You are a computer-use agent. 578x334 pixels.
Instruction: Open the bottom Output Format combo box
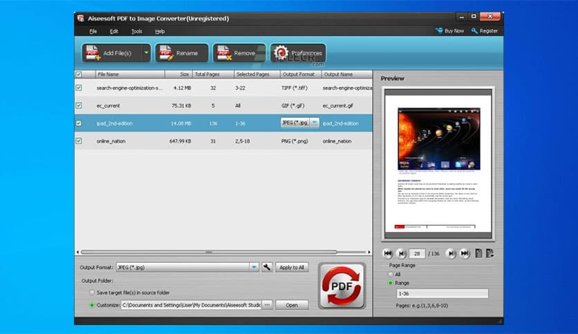[187, 268]
